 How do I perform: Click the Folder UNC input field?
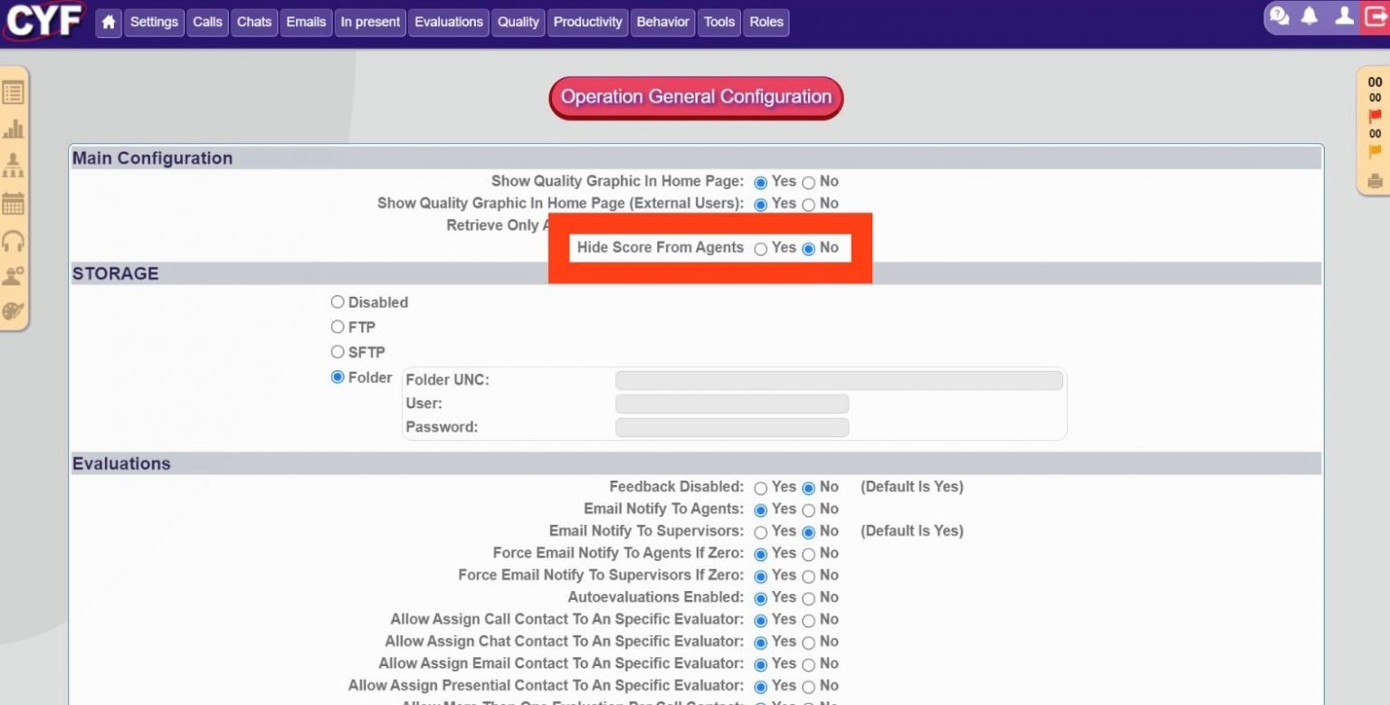click(x=837, y=380)
